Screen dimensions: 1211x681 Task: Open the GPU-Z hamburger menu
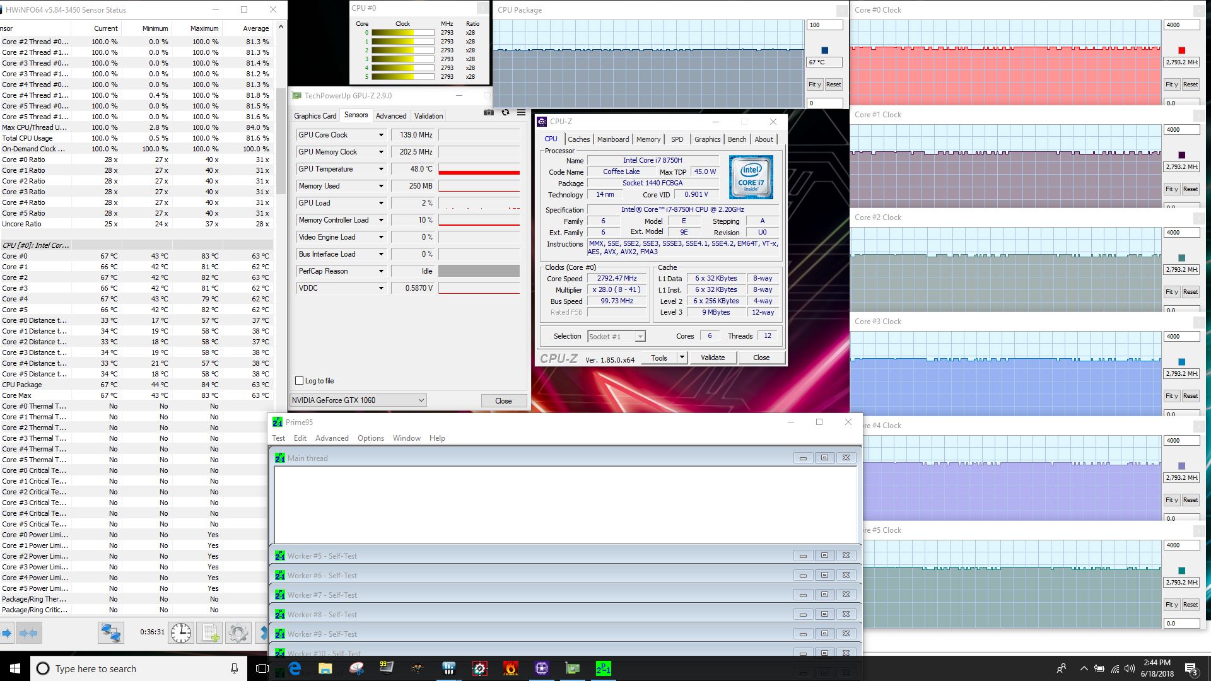tap(521, 113)
